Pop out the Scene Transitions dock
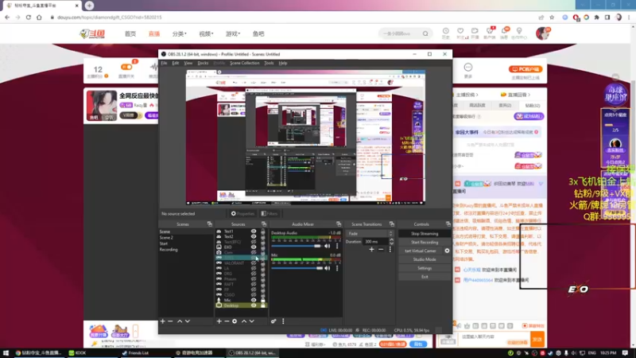Viewport: 636px width, 358px height. coord(392,224)
